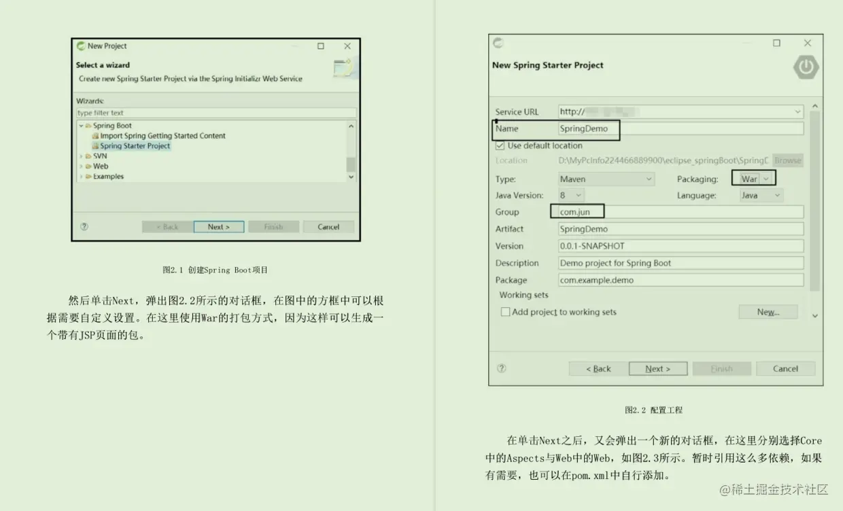Open the Type dropdown showing Maven

click(606, 179)
